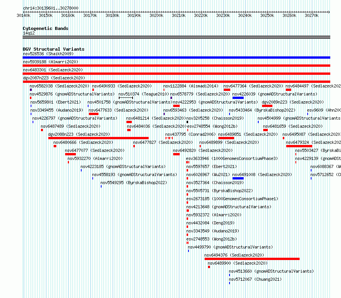Open nsv4432084 (Deng2019) label
This screenshot has height=298, width=341.
210,223
